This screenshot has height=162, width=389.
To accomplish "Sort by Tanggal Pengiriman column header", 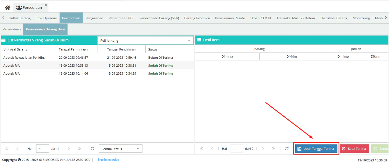I will pyautogui.click(x=121, y=49).
